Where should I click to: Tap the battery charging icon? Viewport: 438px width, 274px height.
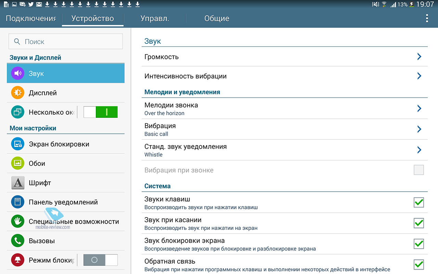tap(412, 4)
